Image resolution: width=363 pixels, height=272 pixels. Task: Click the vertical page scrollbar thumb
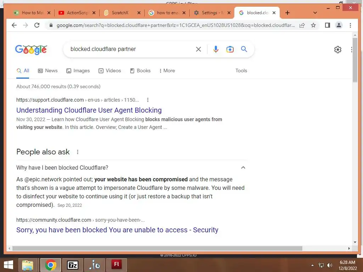coord(355,60)
